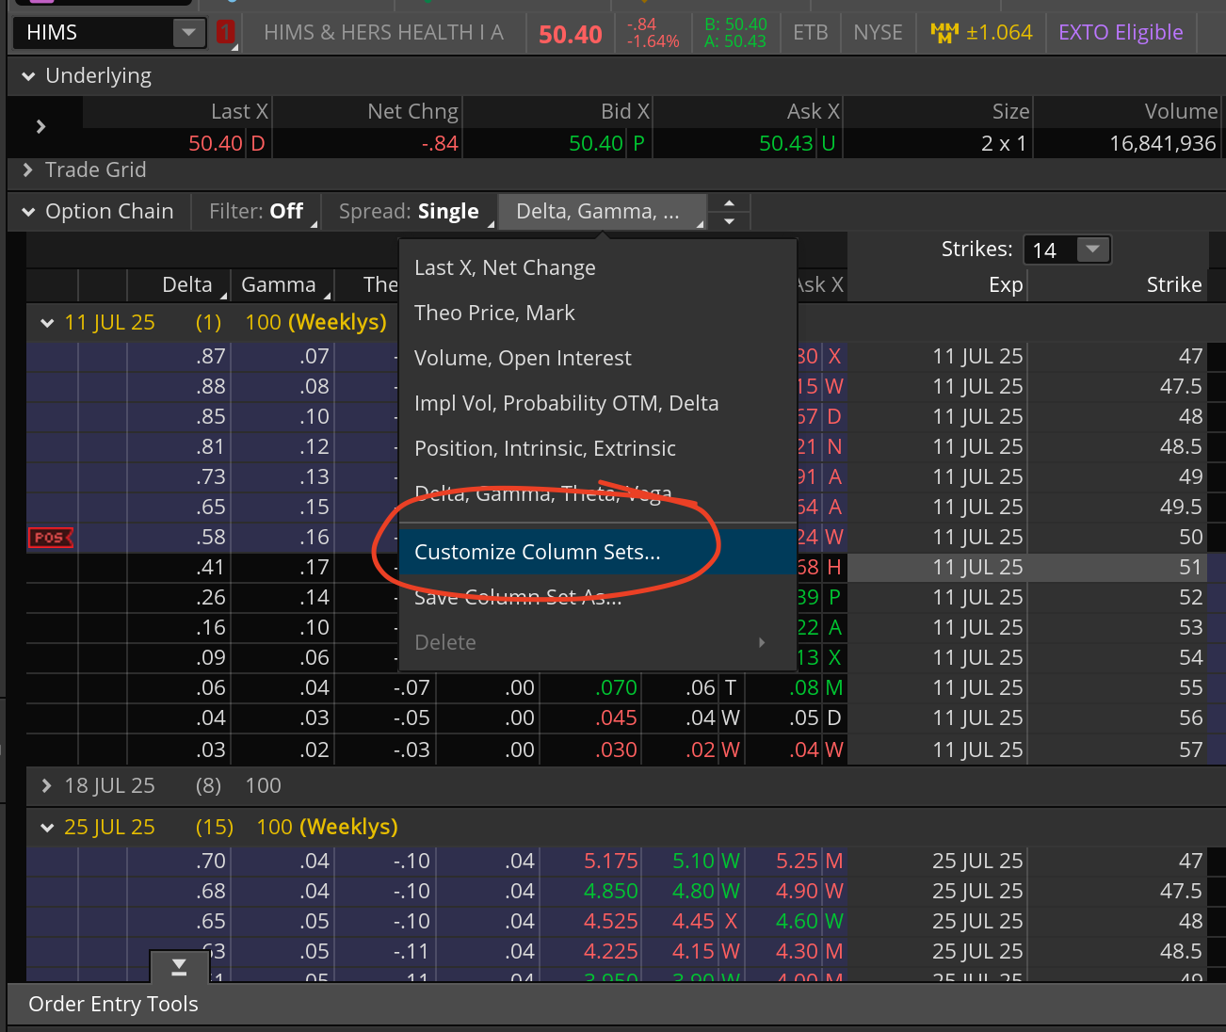Click the 4.850 value in 25 JUL 47.5 row
The width and height of the screenshot is (1226, 1032).
[610, 891]
